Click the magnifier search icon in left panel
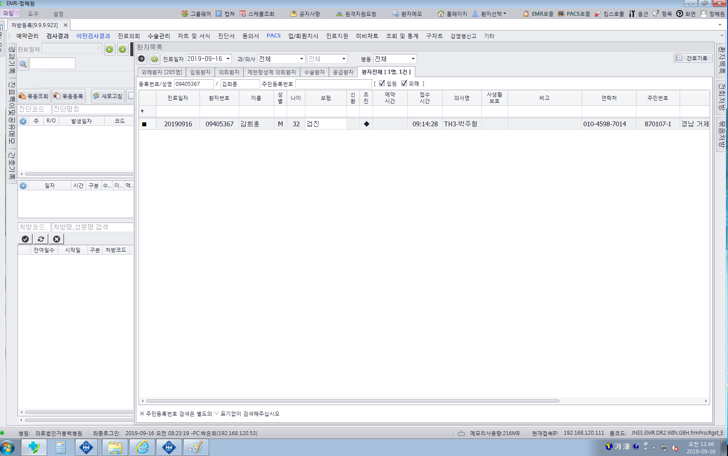 (x=23, y=64)
